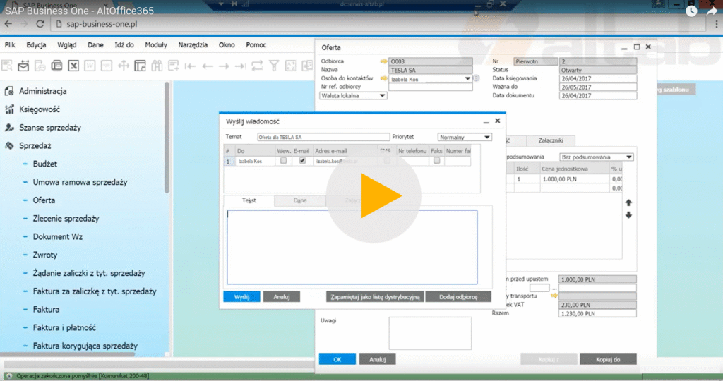This screenshot has width=723, height=381.
Task: Open the Edycja menu
Action: point(36,44)
